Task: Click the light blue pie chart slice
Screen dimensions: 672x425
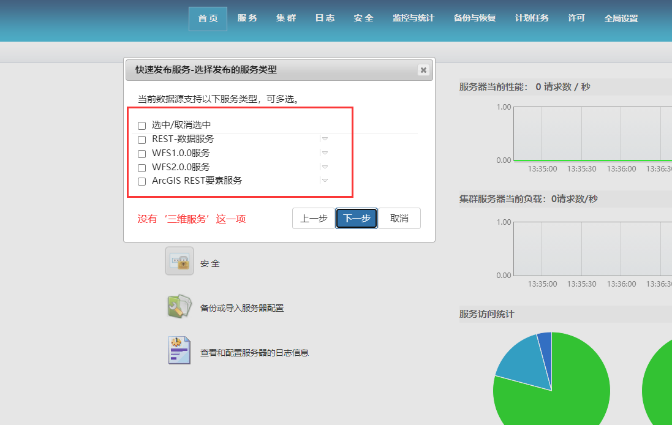Action: coord(526,363)
